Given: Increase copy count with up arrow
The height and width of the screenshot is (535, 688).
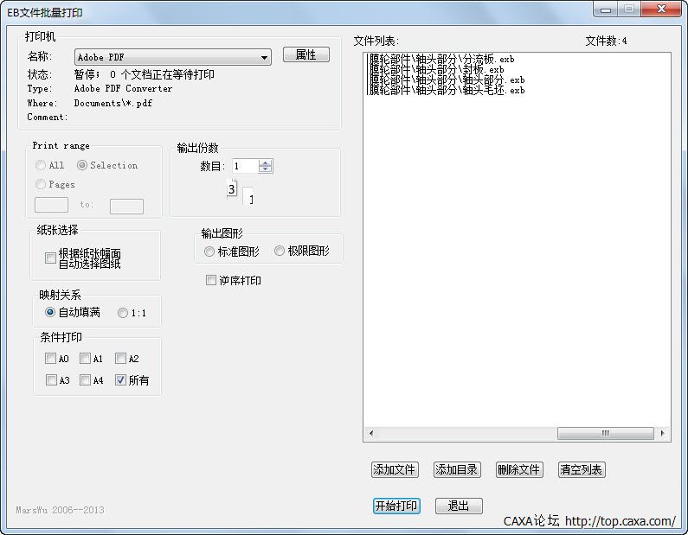Looking at the screenshot, I should point(266,162).
